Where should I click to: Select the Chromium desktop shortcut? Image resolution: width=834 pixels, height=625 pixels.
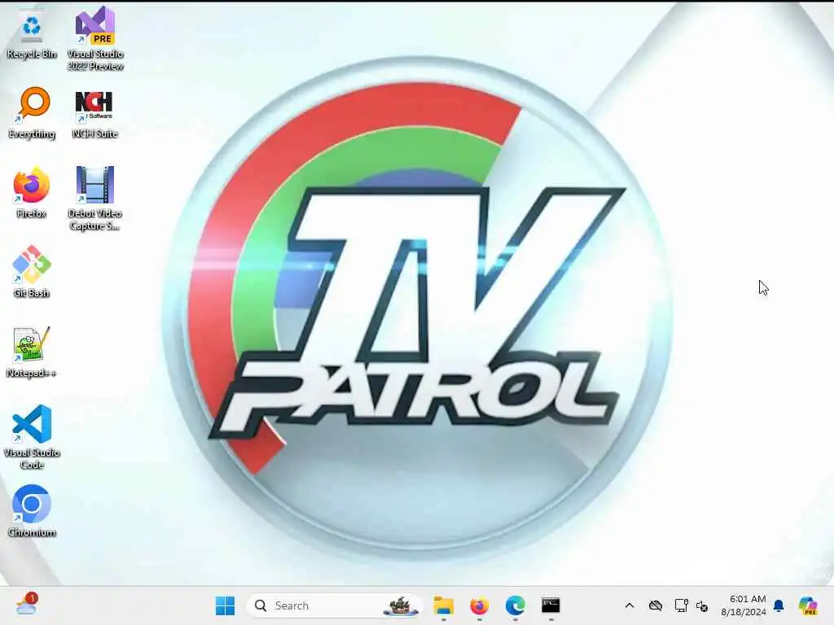(32, 511)
